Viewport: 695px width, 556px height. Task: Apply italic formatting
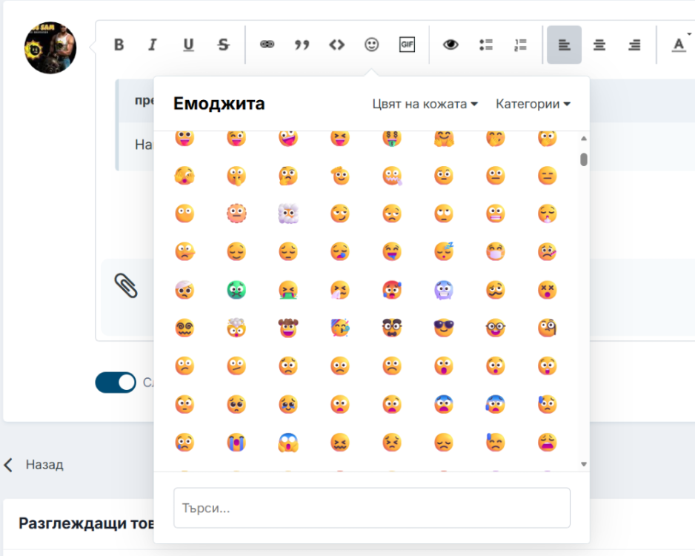153,44
